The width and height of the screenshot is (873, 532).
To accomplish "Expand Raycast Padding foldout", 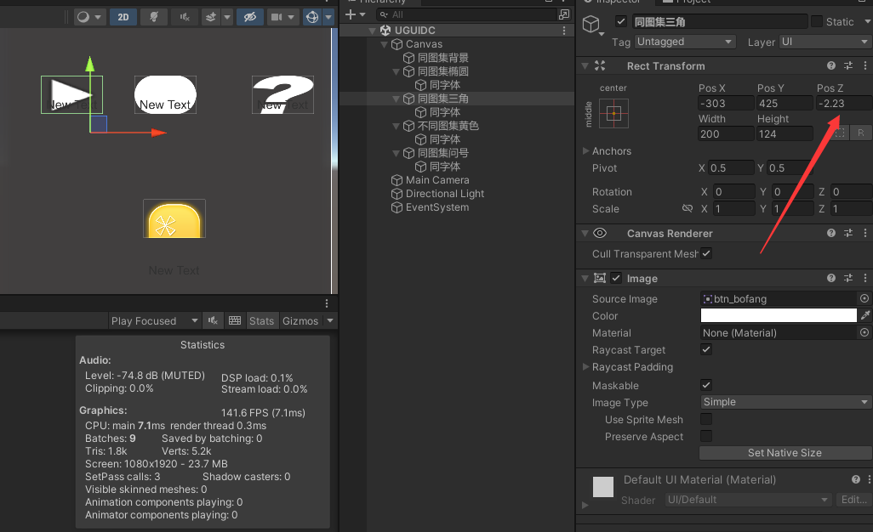I will click(x=585, y=367).
